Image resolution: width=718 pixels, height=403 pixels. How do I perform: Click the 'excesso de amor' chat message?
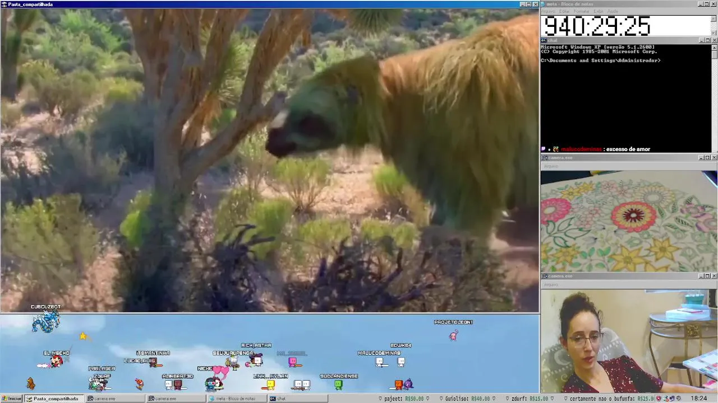[x=629, y=149]
